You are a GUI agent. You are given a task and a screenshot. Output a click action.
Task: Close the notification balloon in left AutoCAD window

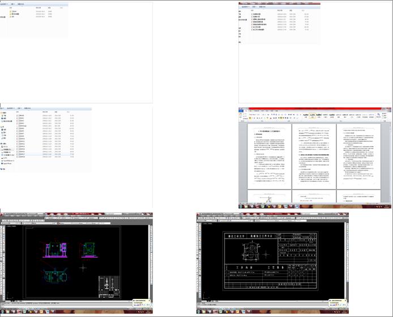(x=149, y=301)
